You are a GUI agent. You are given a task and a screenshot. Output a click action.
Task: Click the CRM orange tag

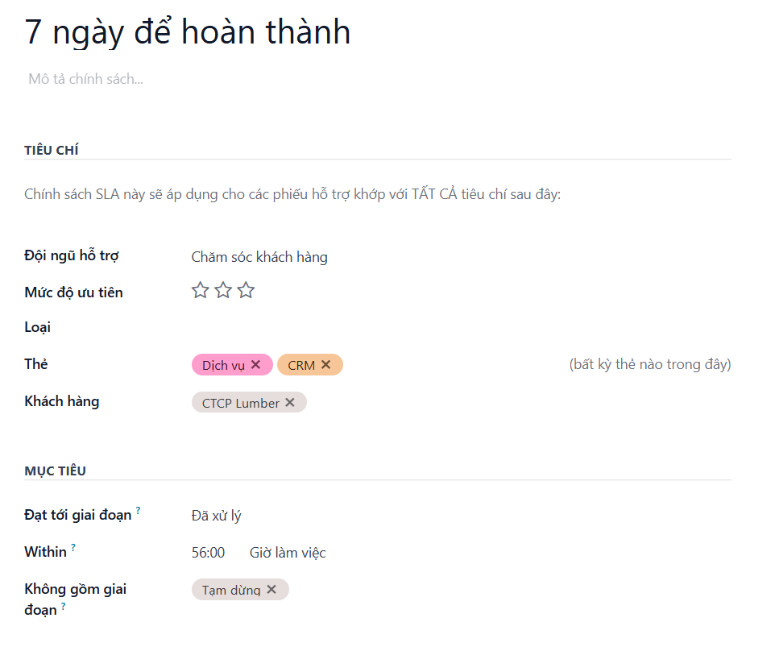[x=301, y=365]
